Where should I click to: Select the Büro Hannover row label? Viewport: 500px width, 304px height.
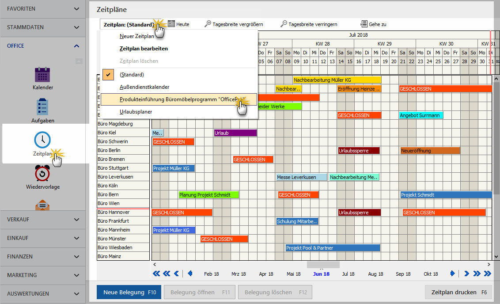(123, 212)
